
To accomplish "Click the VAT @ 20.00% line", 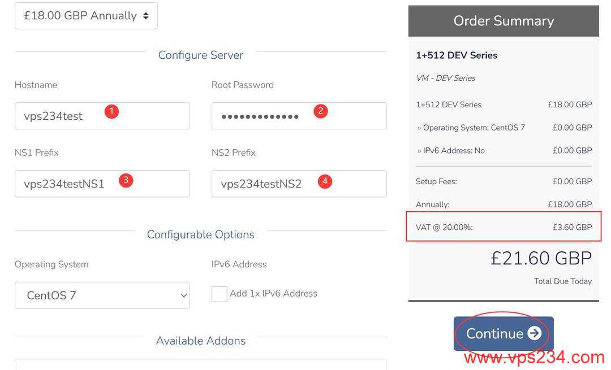I will point(503,227).
